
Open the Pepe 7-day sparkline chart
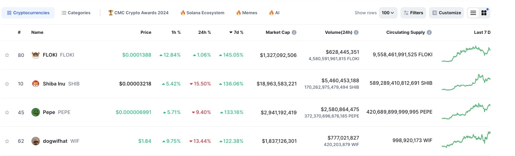point(466,111)
